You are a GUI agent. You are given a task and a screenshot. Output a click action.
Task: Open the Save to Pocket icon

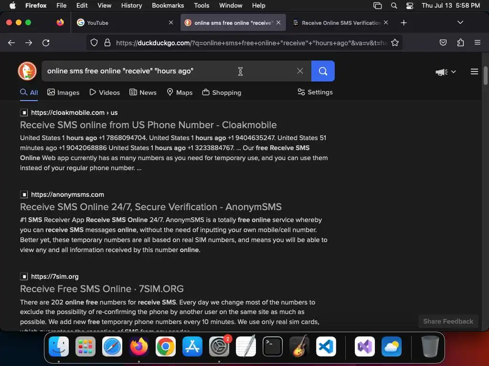tap(443, 42)
